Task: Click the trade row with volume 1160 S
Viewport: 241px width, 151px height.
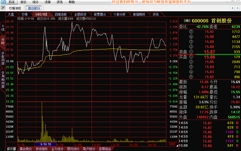Action: 209,132
